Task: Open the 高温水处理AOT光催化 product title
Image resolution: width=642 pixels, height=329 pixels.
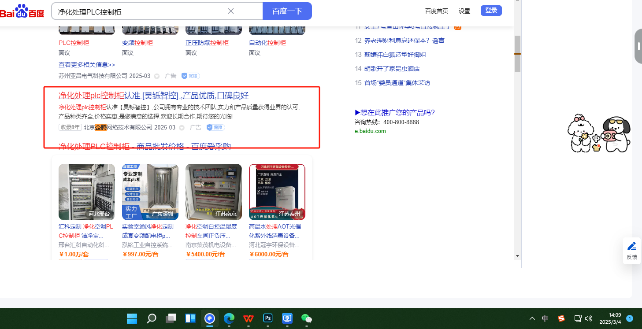Action: coord(275,231)
